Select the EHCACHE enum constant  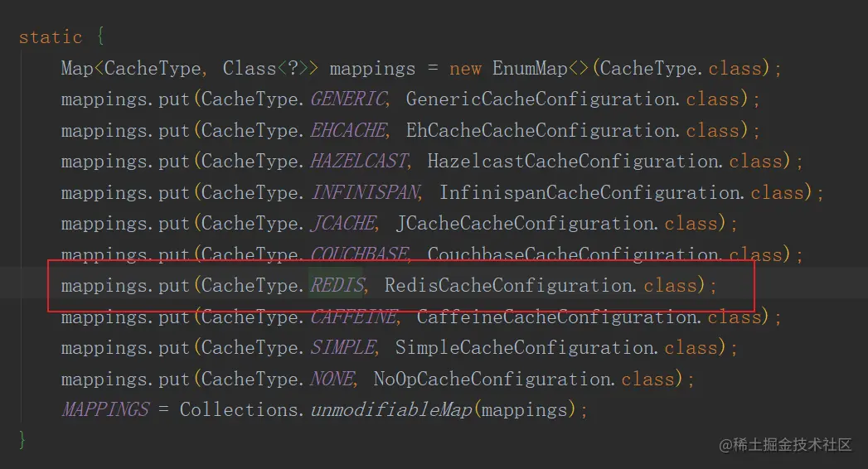coord(348,131)
